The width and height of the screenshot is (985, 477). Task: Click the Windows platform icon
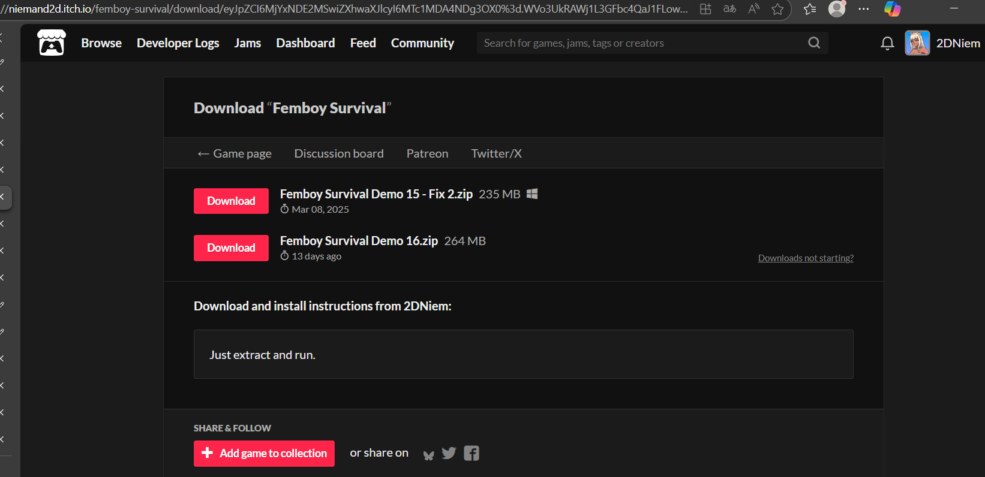[532, 194]
